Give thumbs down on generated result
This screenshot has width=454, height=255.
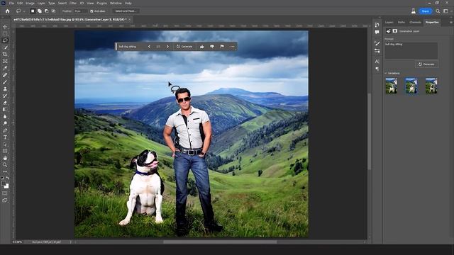[212, 47]
